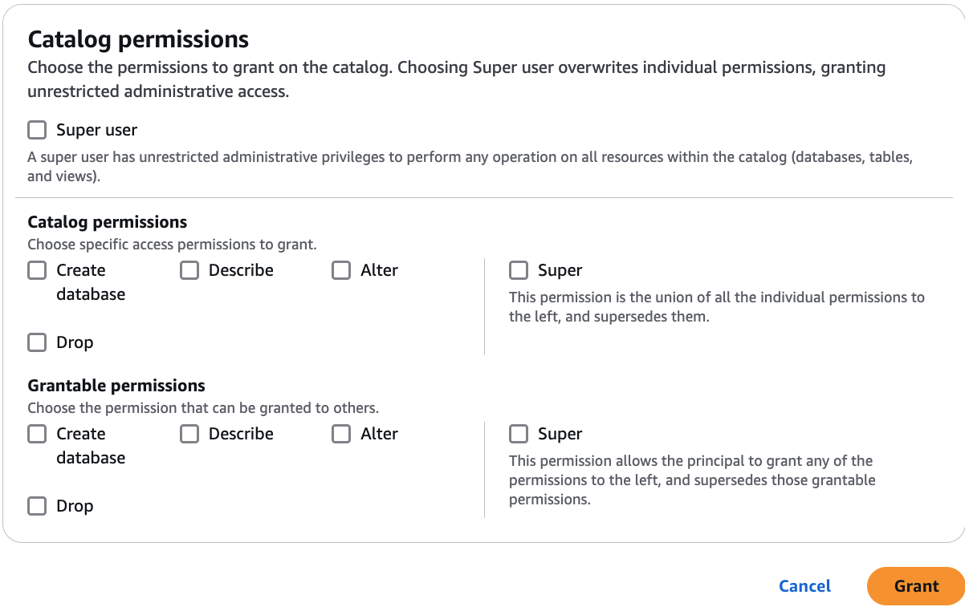The image size is (965, 611).
Task: Check Create database under Catalog permissions
Action: (x=37, y=270)
